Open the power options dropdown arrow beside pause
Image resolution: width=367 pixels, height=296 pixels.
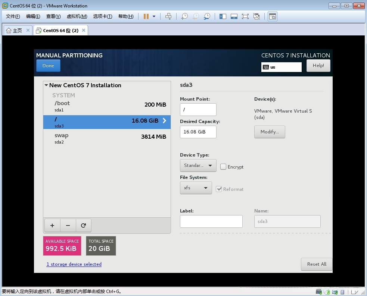(154, 16)
